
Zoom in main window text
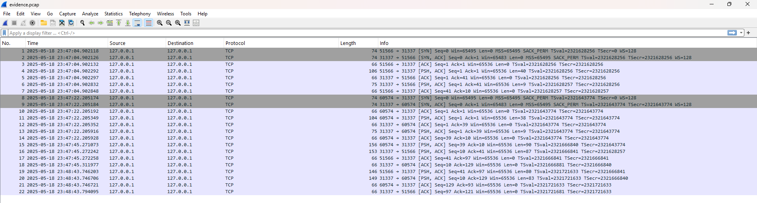[160, 23]
